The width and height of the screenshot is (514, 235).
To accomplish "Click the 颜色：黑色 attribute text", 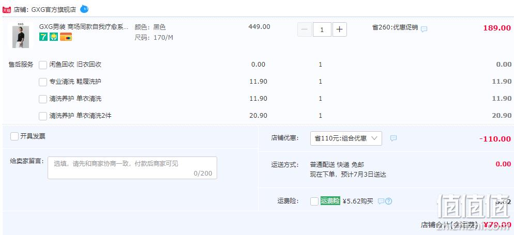I will point(150,27).
